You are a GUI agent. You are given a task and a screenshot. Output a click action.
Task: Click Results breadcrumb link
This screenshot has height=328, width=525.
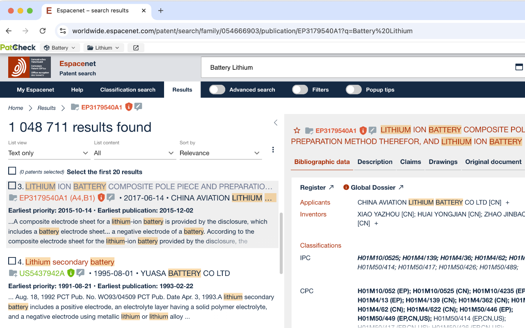(x=46, y=108)
